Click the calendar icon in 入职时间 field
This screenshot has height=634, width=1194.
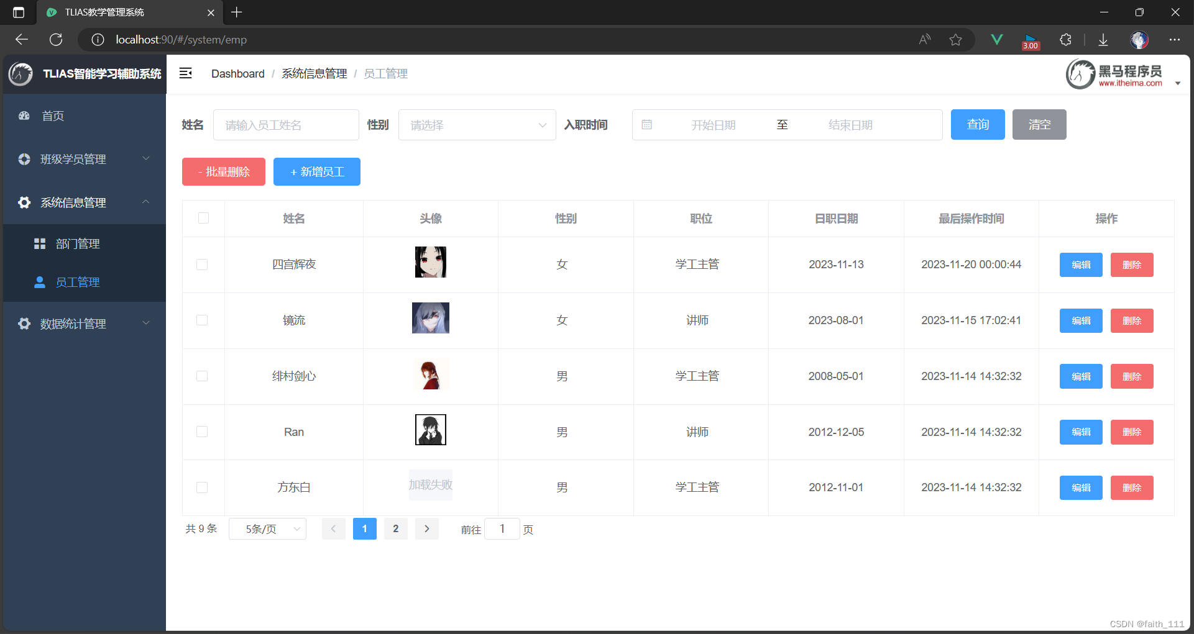pyautogui.click(x=647, y=124)
